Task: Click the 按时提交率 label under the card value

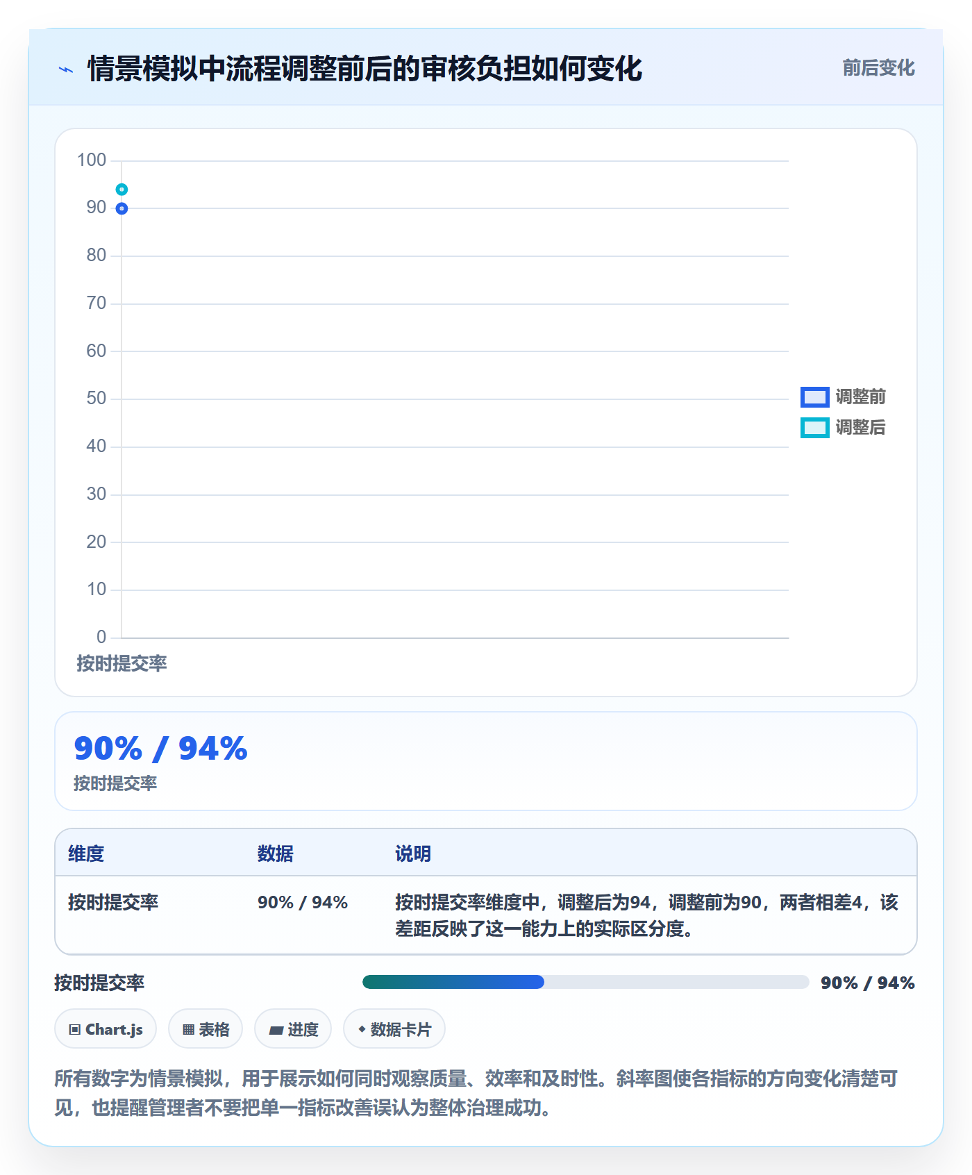Action: coord(115,783)
